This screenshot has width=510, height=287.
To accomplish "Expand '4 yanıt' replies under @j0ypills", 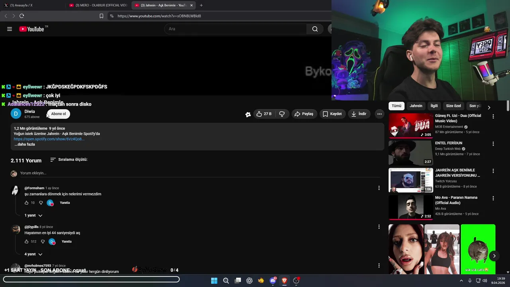I will click(33, 254).
